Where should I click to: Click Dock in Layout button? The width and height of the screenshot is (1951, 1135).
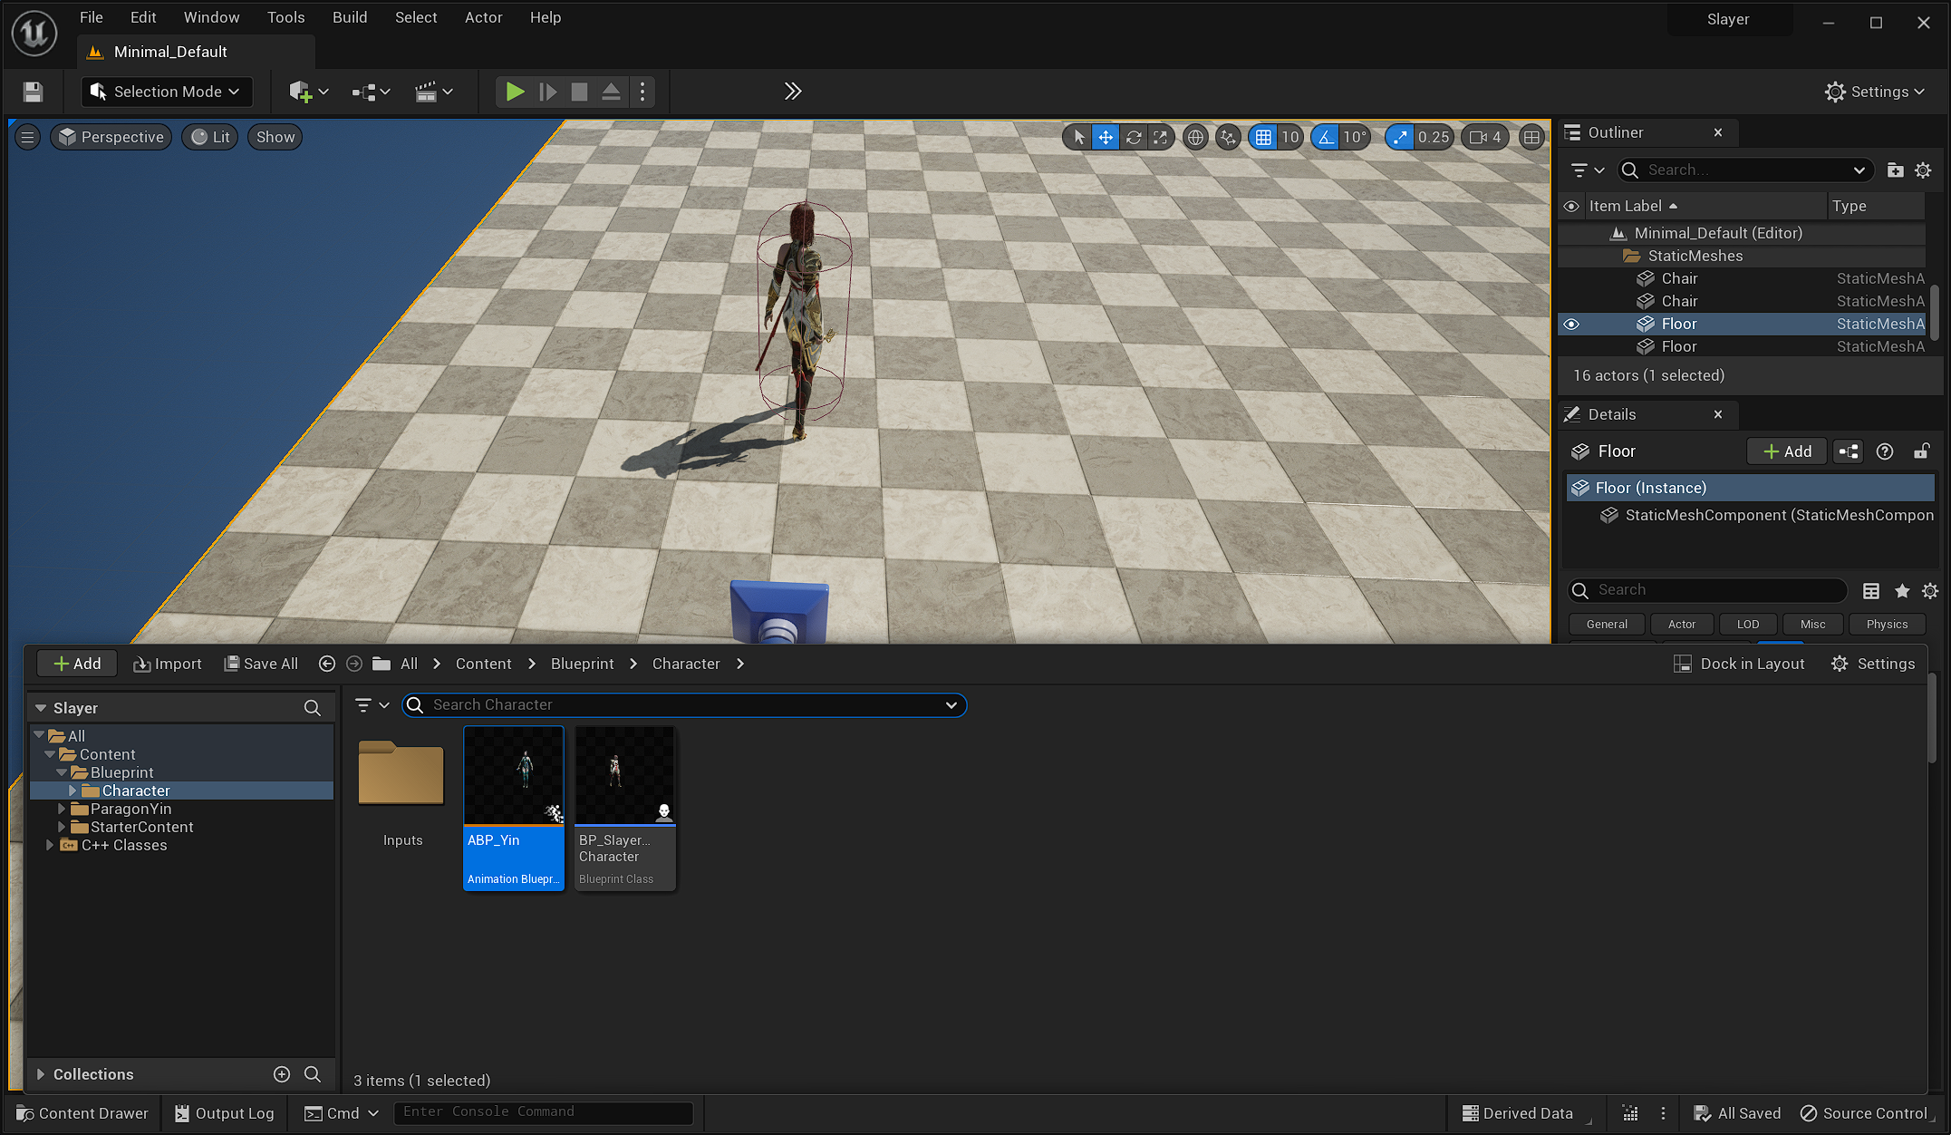[1740, 664]
